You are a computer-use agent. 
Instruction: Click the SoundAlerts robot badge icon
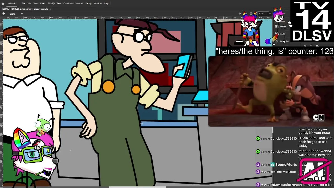(x=273, y=164)
